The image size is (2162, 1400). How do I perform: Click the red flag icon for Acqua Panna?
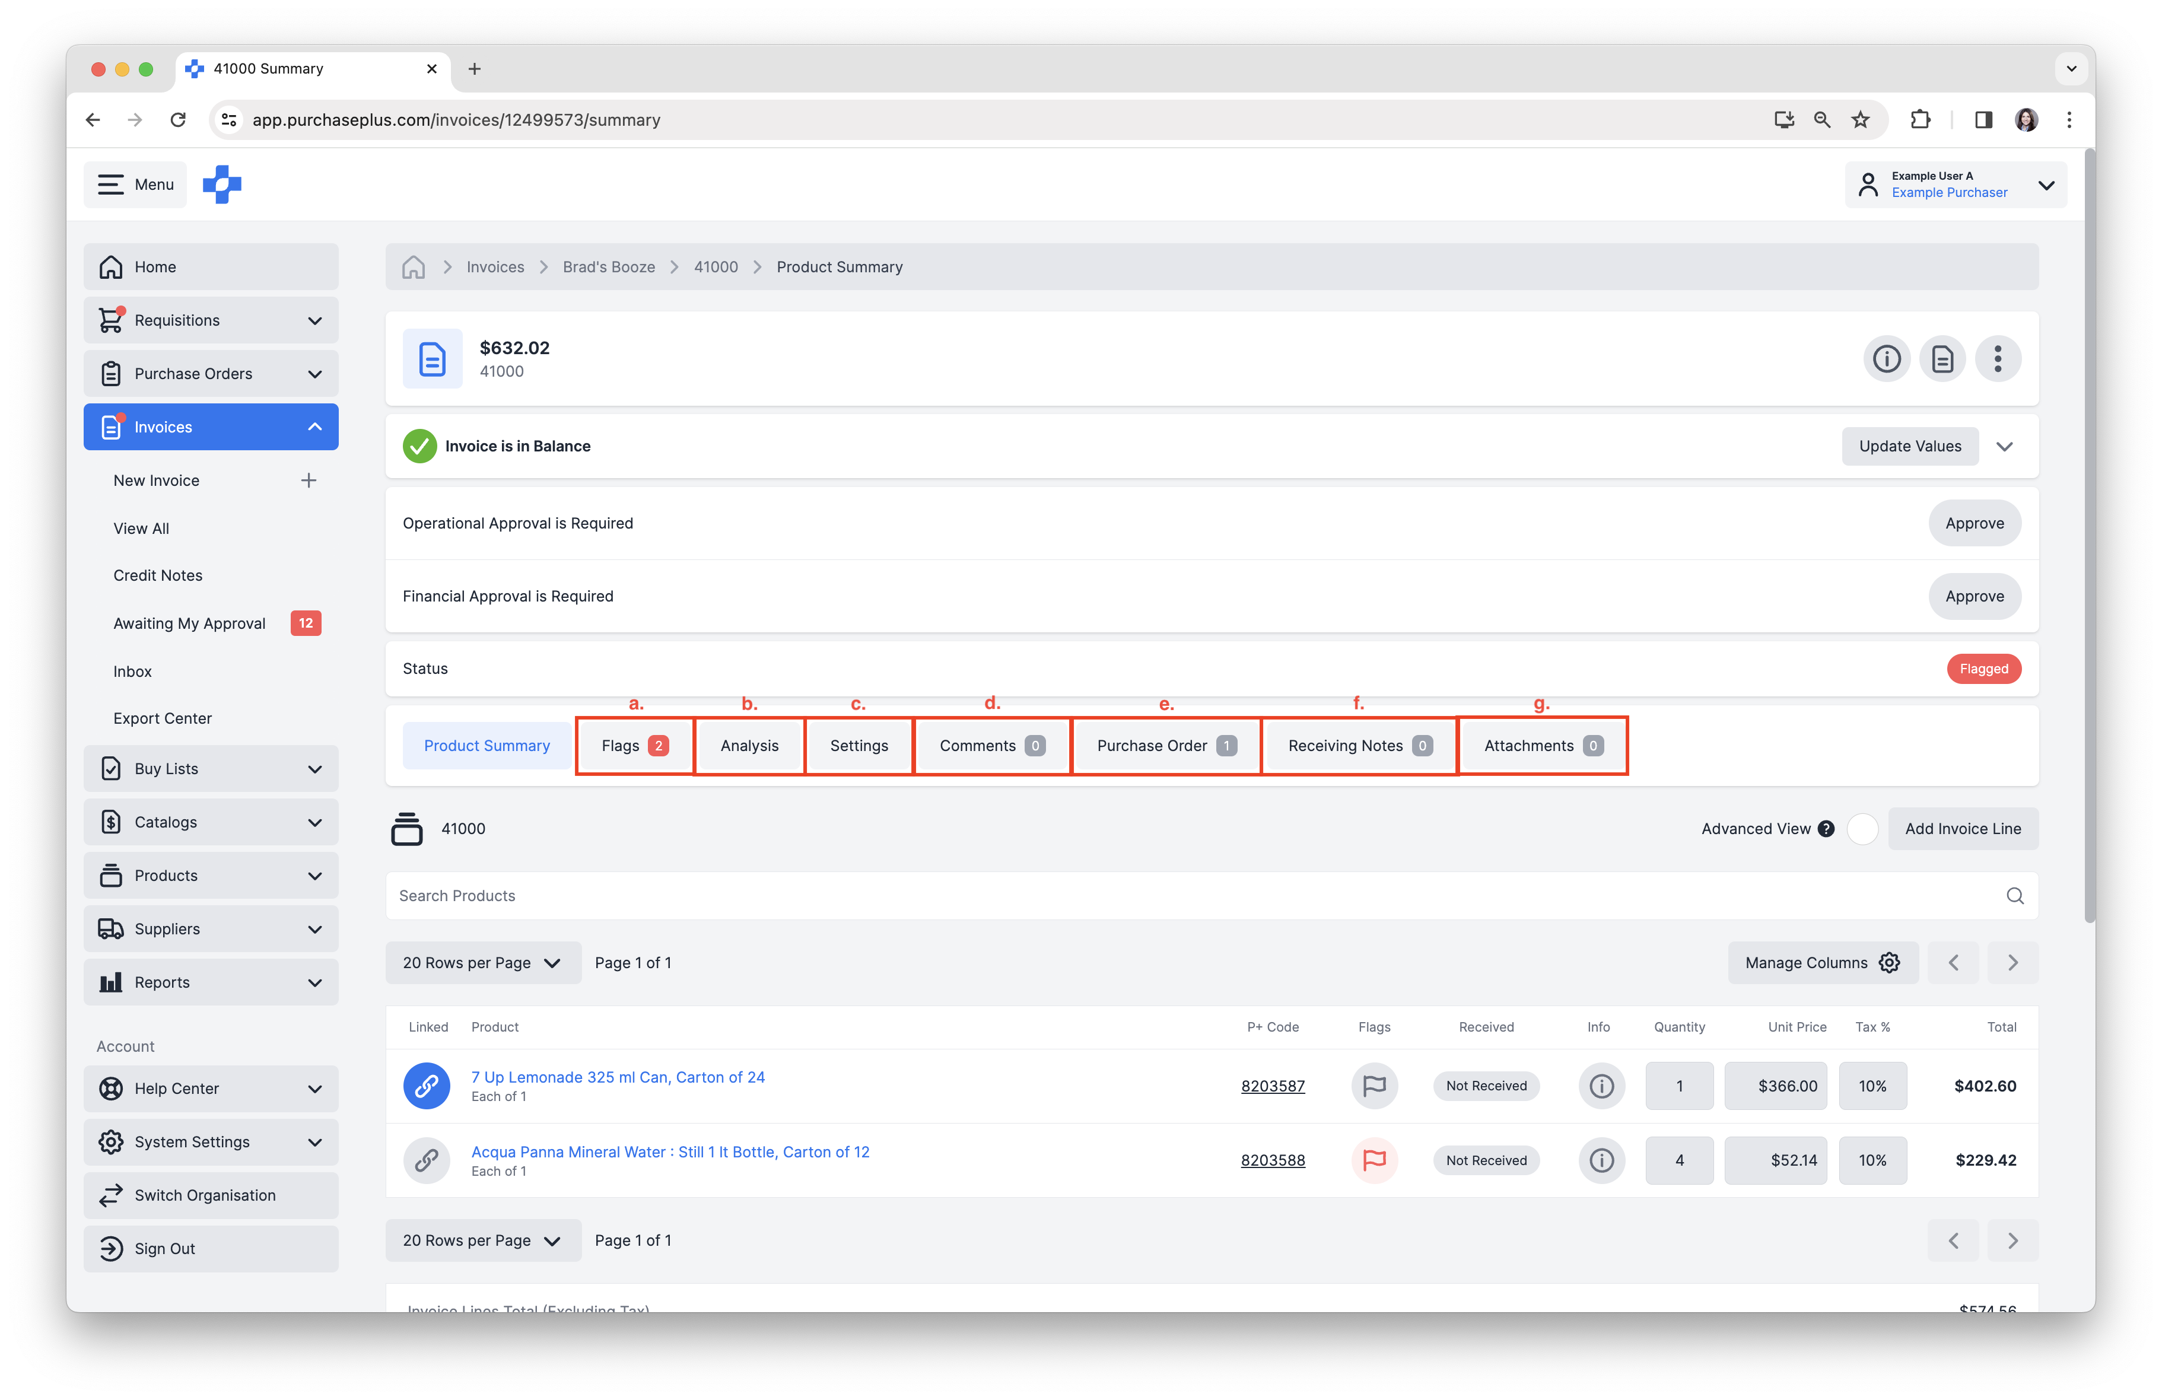pos(1375,1160)
